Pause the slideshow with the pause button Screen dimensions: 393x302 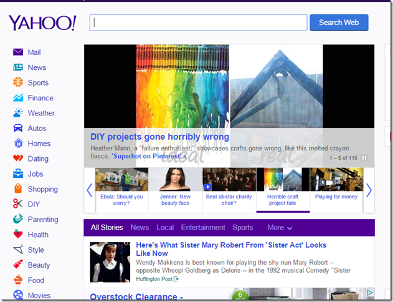[x=364, y=158]
